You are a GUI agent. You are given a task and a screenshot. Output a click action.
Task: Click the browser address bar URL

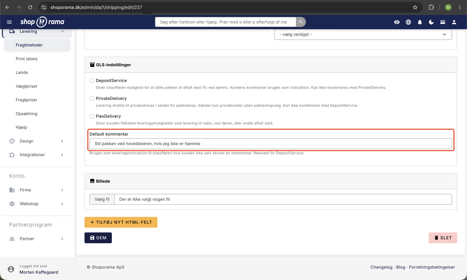point(96,7)
